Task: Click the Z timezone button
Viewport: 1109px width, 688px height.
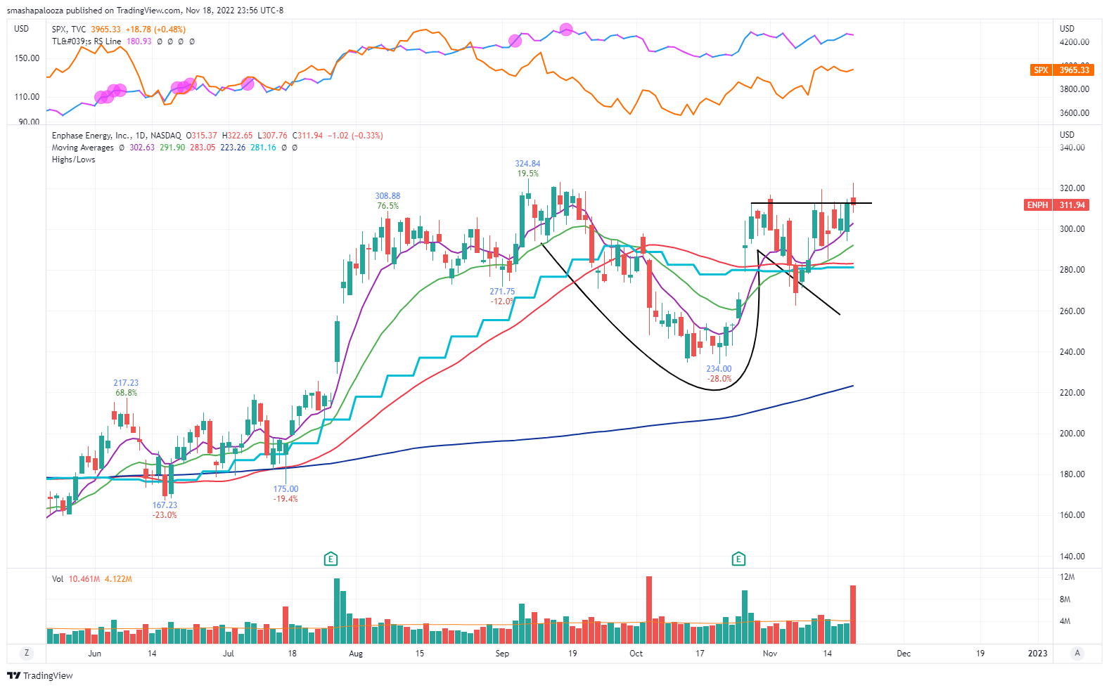Action: point(27,654)
